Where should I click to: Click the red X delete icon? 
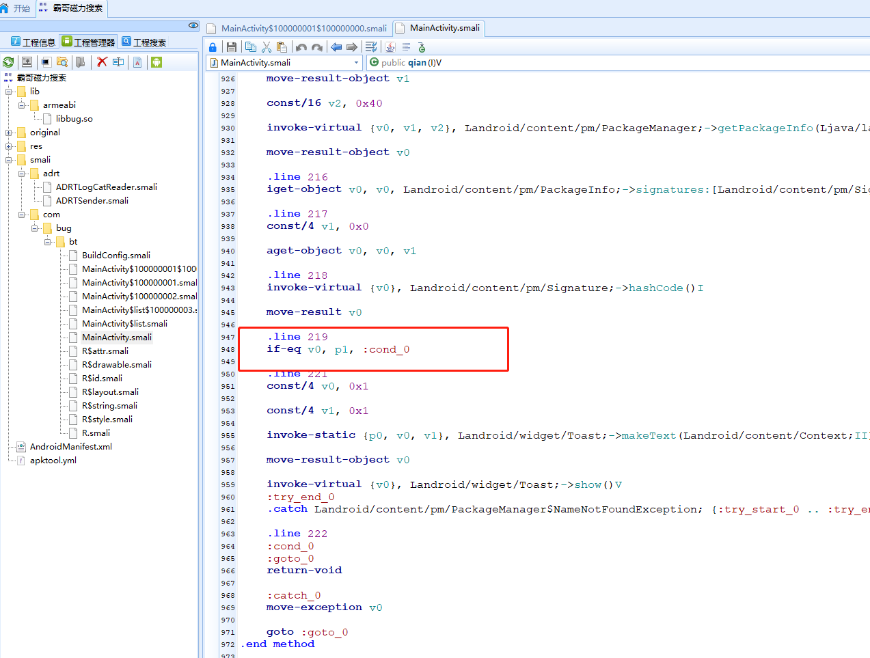[102, 62]
